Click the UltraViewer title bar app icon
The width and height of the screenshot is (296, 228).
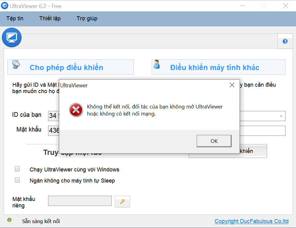5,6
